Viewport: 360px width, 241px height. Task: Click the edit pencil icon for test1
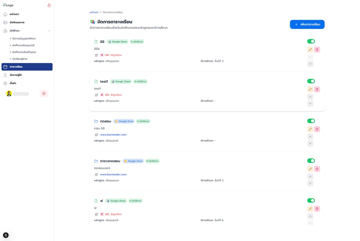[310, 89]
